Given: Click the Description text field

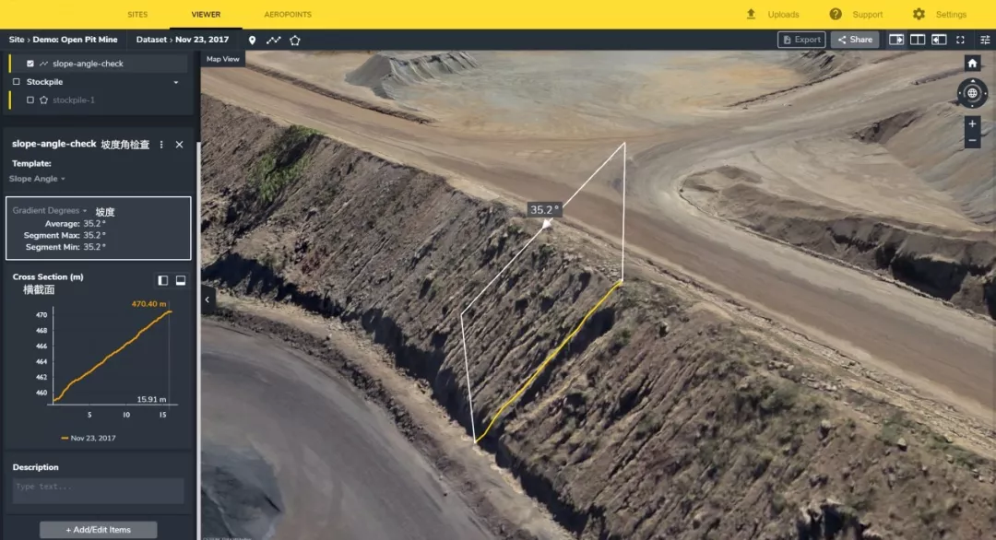Looking at the screenshot, I should click(x=98, y=489).
